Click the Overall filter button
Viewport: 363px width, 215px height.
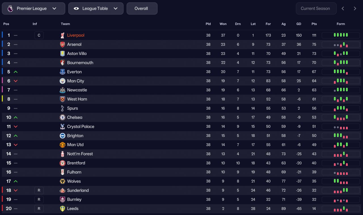[142, 8]
